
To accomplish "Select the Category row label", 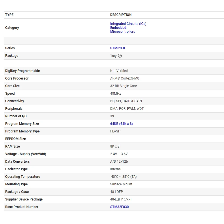I will 12,27.
